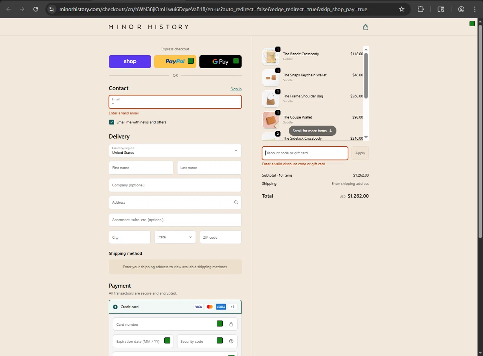
Task: Click The Snaps Keychain Wallet thumbnail
Action: tap(271, 78)
